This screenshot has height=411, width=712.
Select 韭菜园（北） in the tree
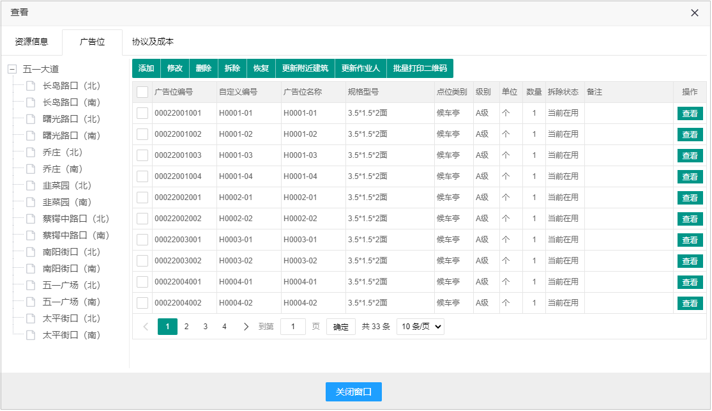(67, 185)
